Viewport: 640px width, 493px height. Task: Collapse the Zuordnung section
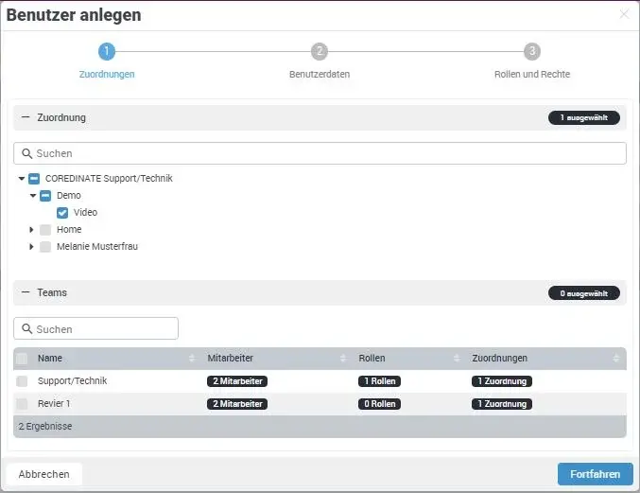click(x=26, y=117)
